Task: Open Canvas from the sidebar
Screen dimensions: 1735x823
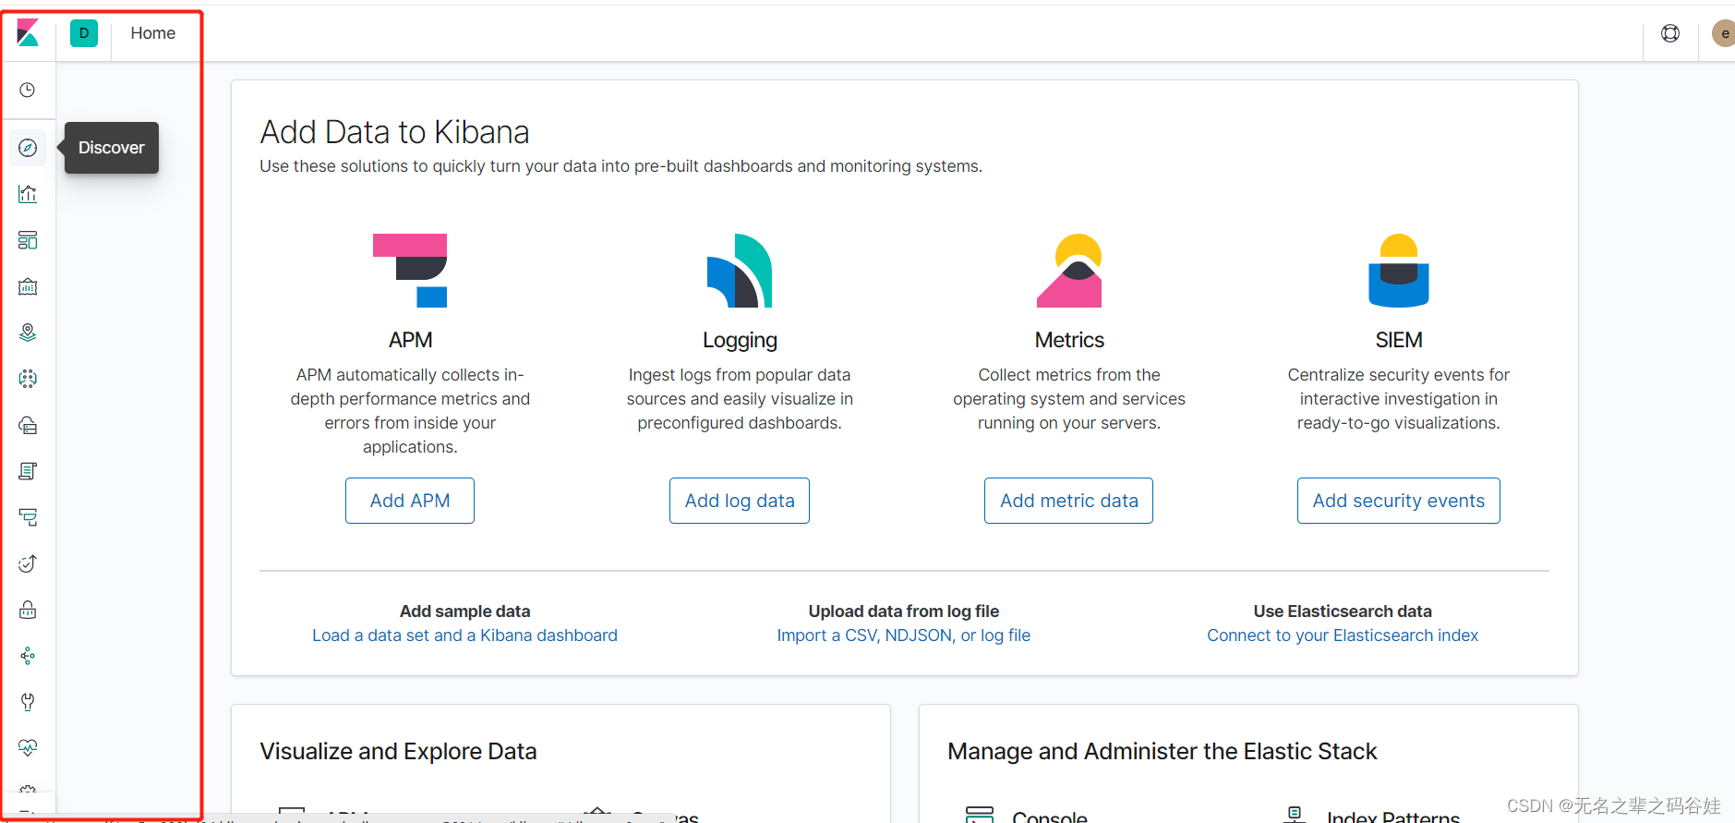Action: (x=28, y=286)
